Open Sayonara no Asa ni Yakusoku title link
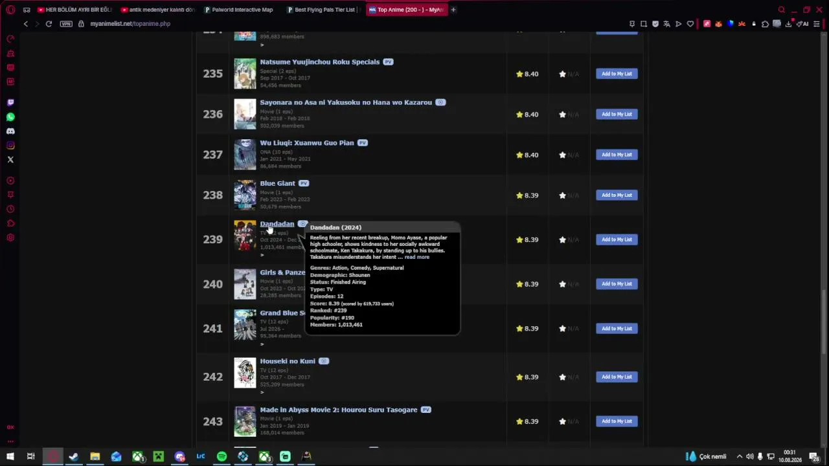 tap(346, 102)
